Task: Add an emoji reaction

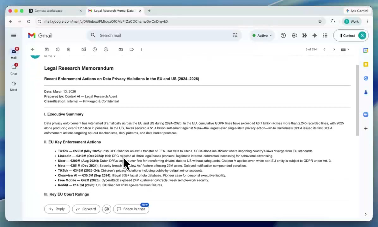Action: [x=107, y=209]
